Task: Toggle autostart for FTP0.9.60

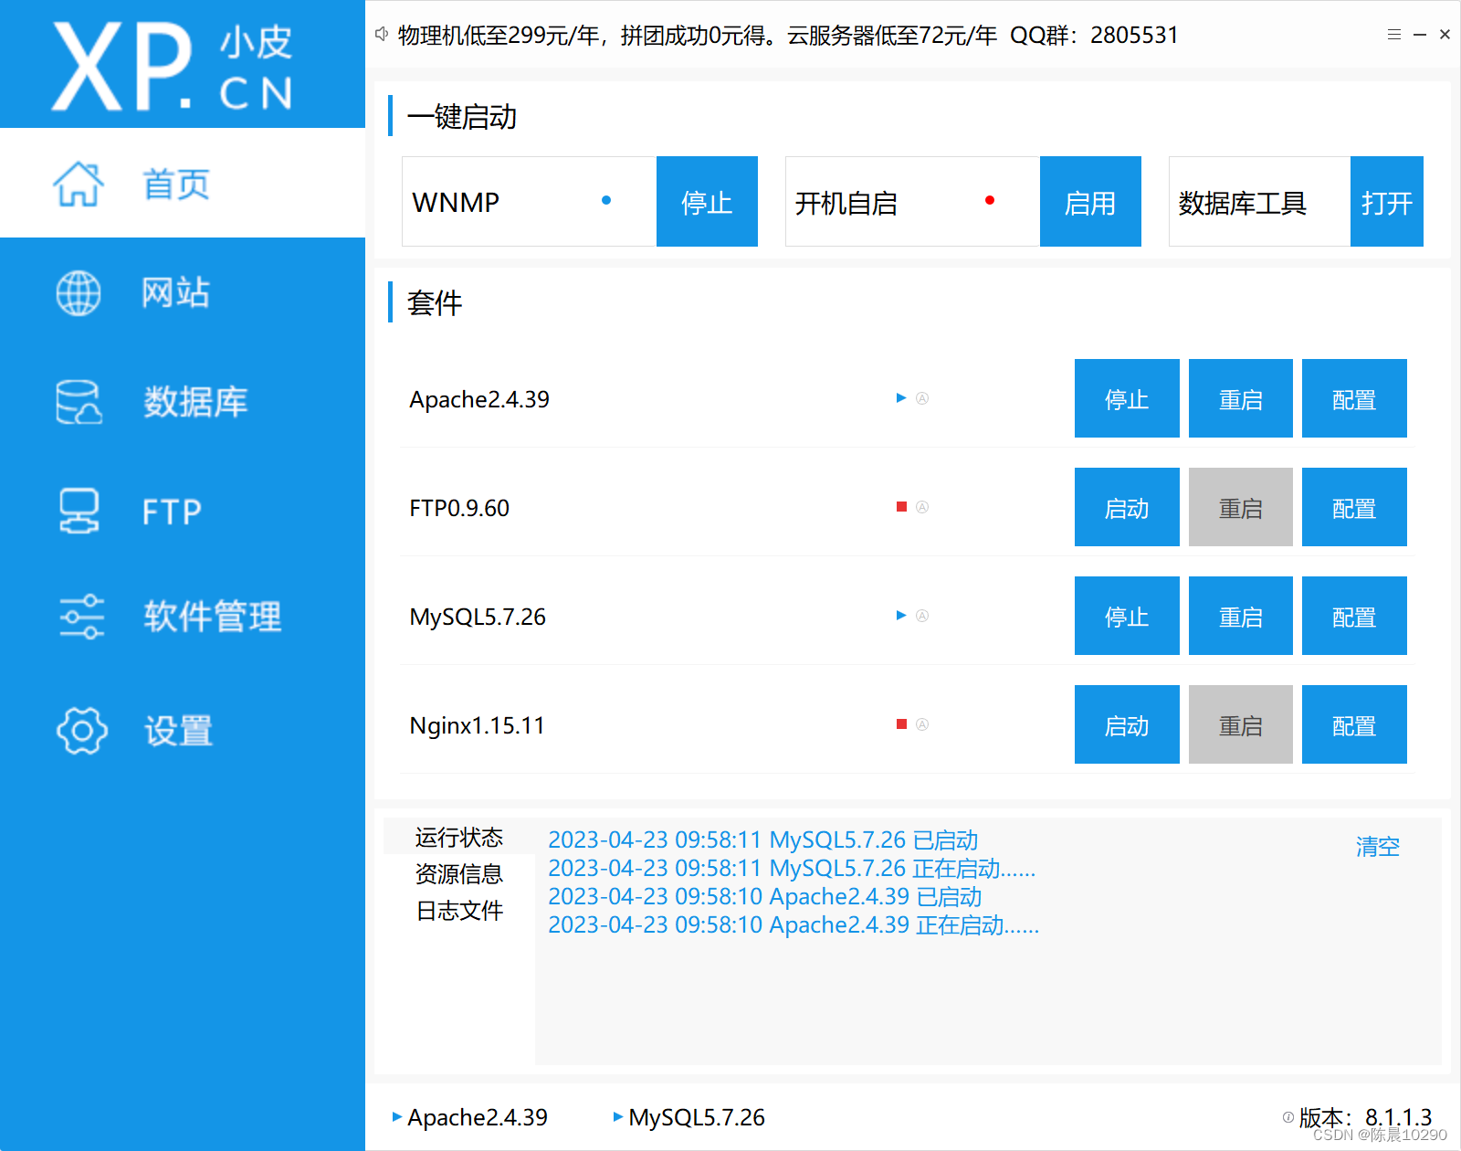Action: tap(923, 507)
